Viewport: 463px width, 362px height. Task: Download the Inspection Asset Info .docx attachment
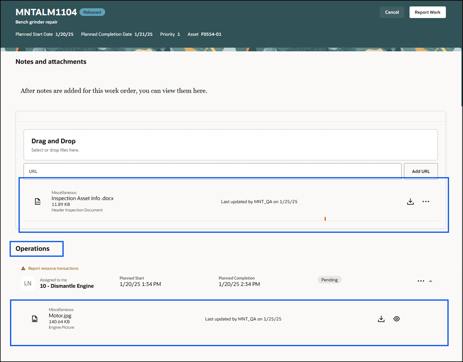pos(410,201)
